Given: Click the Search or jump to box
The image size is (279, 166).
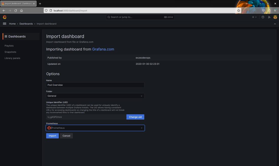Looking at the screenshot, I should coord(140,17).
